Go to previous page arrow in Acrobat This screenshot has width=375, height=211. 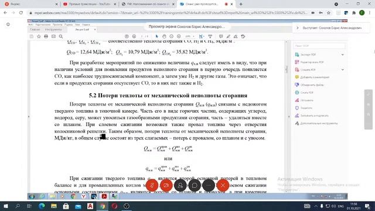[127, 36]
